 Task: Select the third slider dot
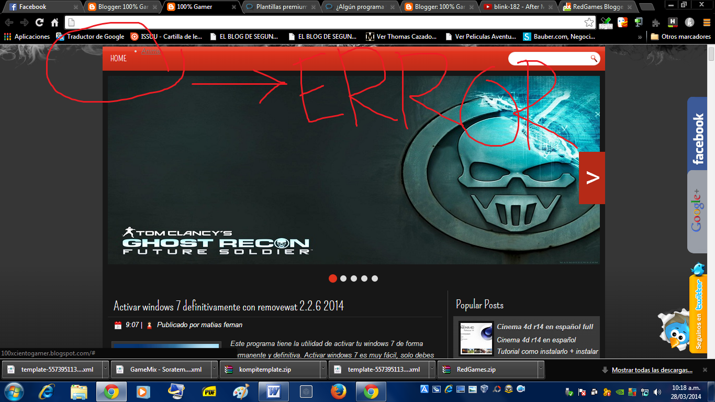(354, 278)
